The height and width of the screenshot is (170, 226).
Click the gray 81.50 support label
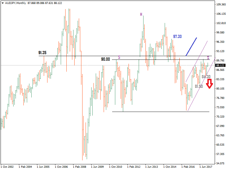pyautogui.click(x=199, y=86)
